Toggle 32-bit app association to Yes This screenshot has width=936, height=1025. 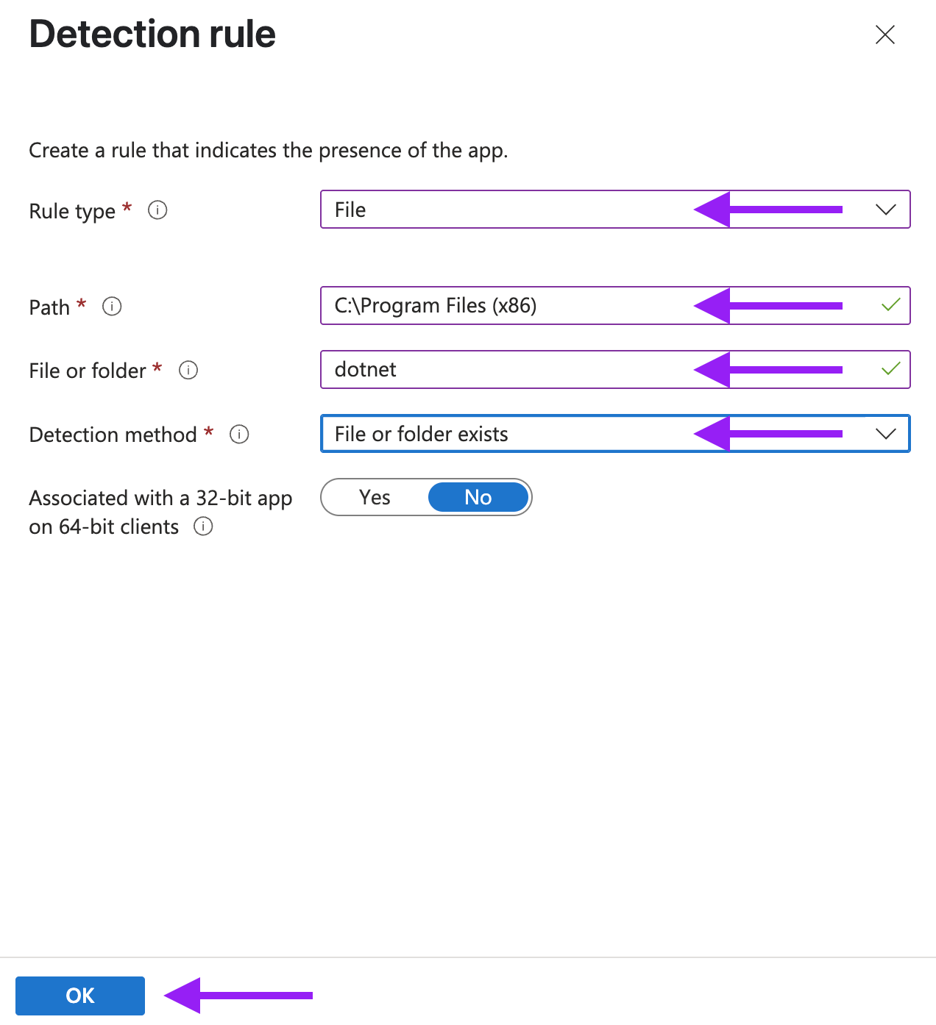tap(375, 497)
